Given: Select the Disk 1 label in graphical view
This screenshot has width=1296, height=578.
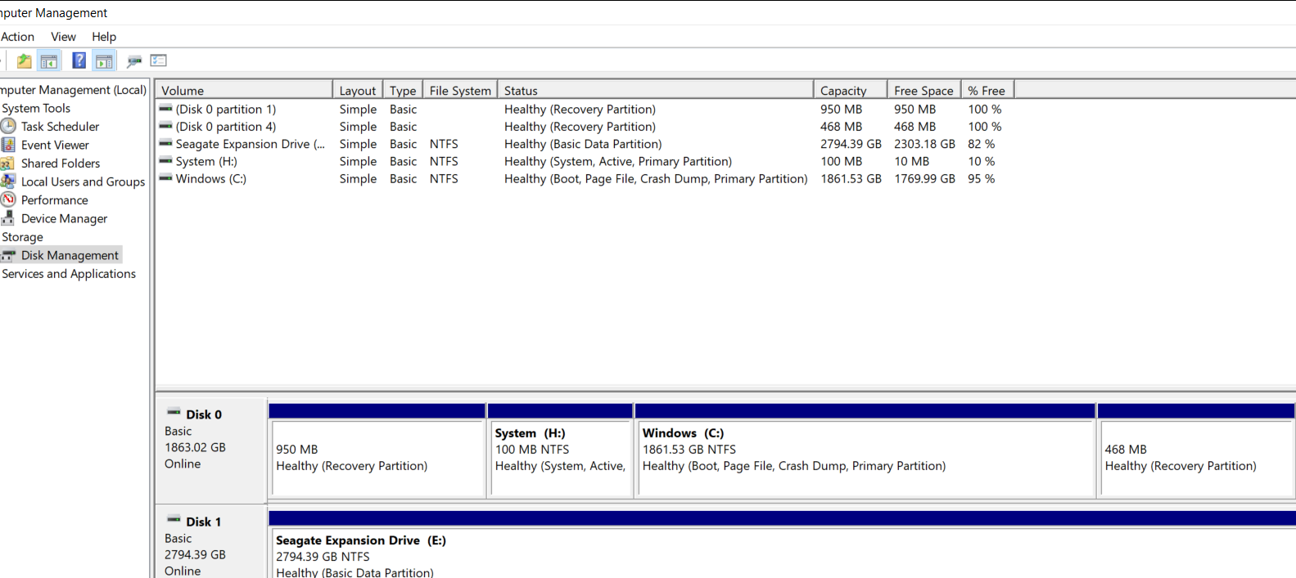Looking at the screenshot, I should click(x=203, y=522).
